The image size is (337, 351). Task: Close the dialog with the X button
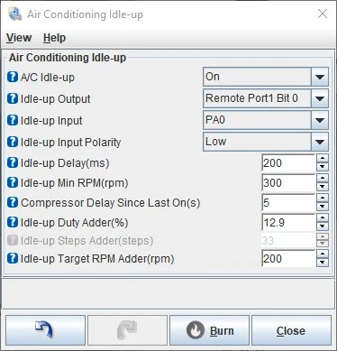[323, 14]
